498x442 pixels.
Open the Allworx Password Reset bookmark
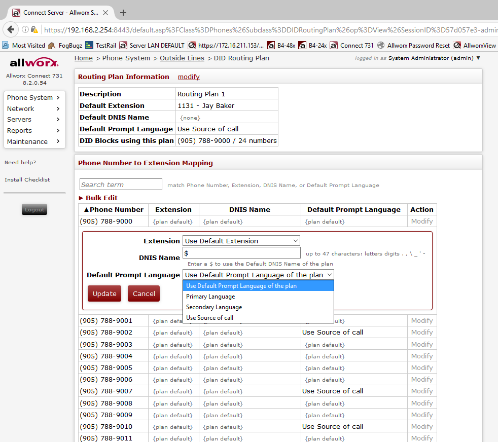click(x=413, y=46)
